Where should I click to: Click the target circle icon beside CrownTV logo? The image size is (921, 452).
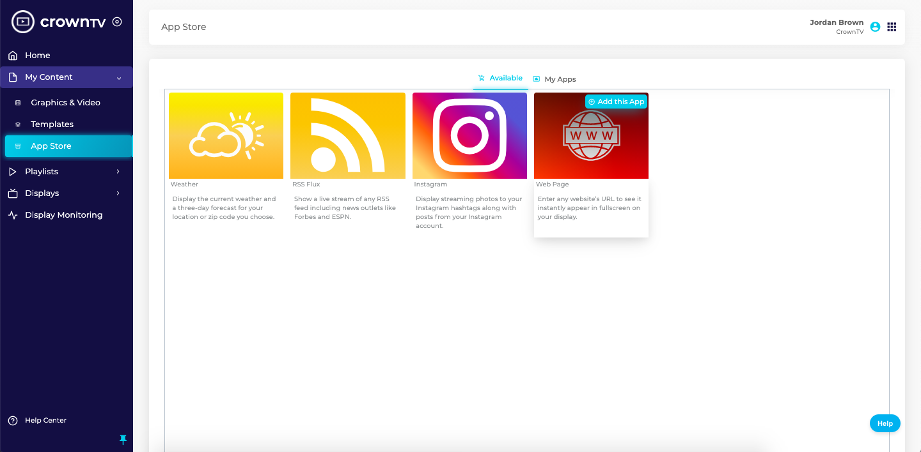point(117,22)
